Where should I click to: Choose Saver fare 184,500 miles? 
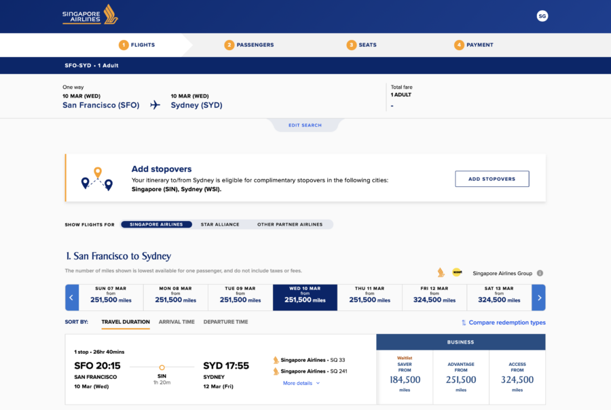405,377
